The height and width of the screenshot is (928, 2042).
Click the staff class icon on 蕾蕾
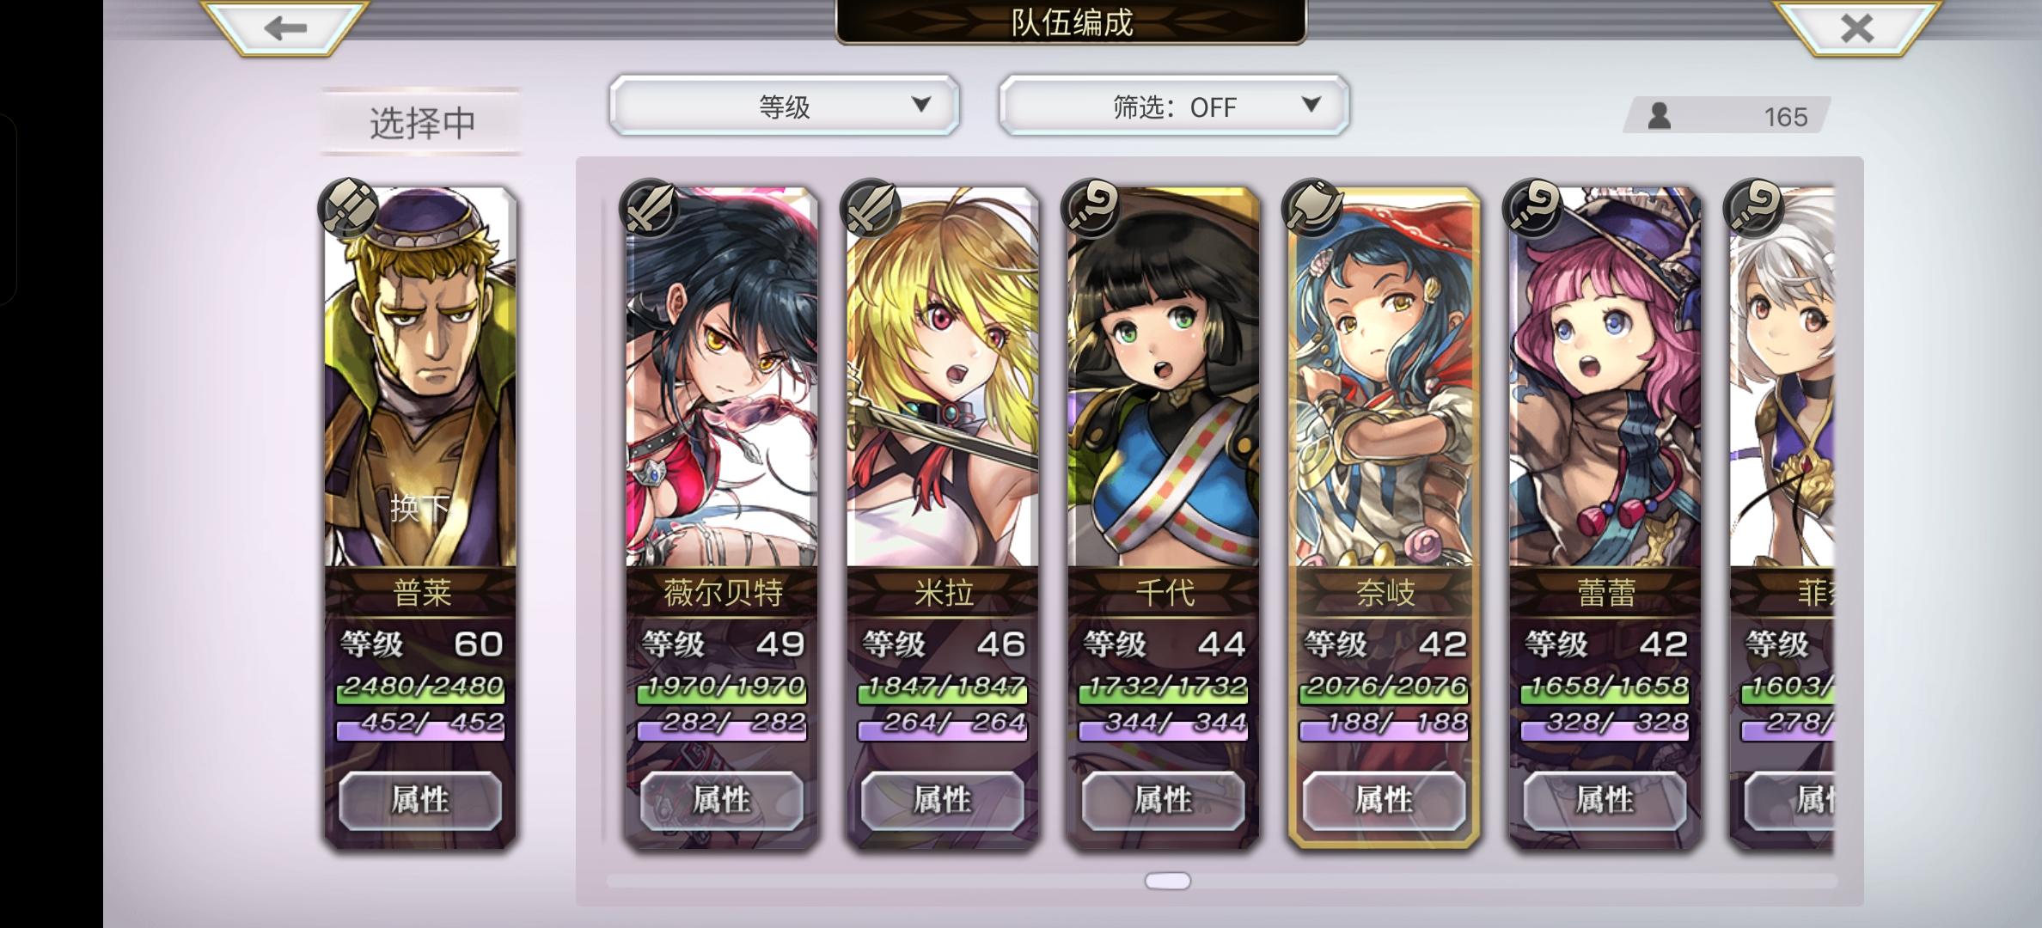pos(1532,209)
